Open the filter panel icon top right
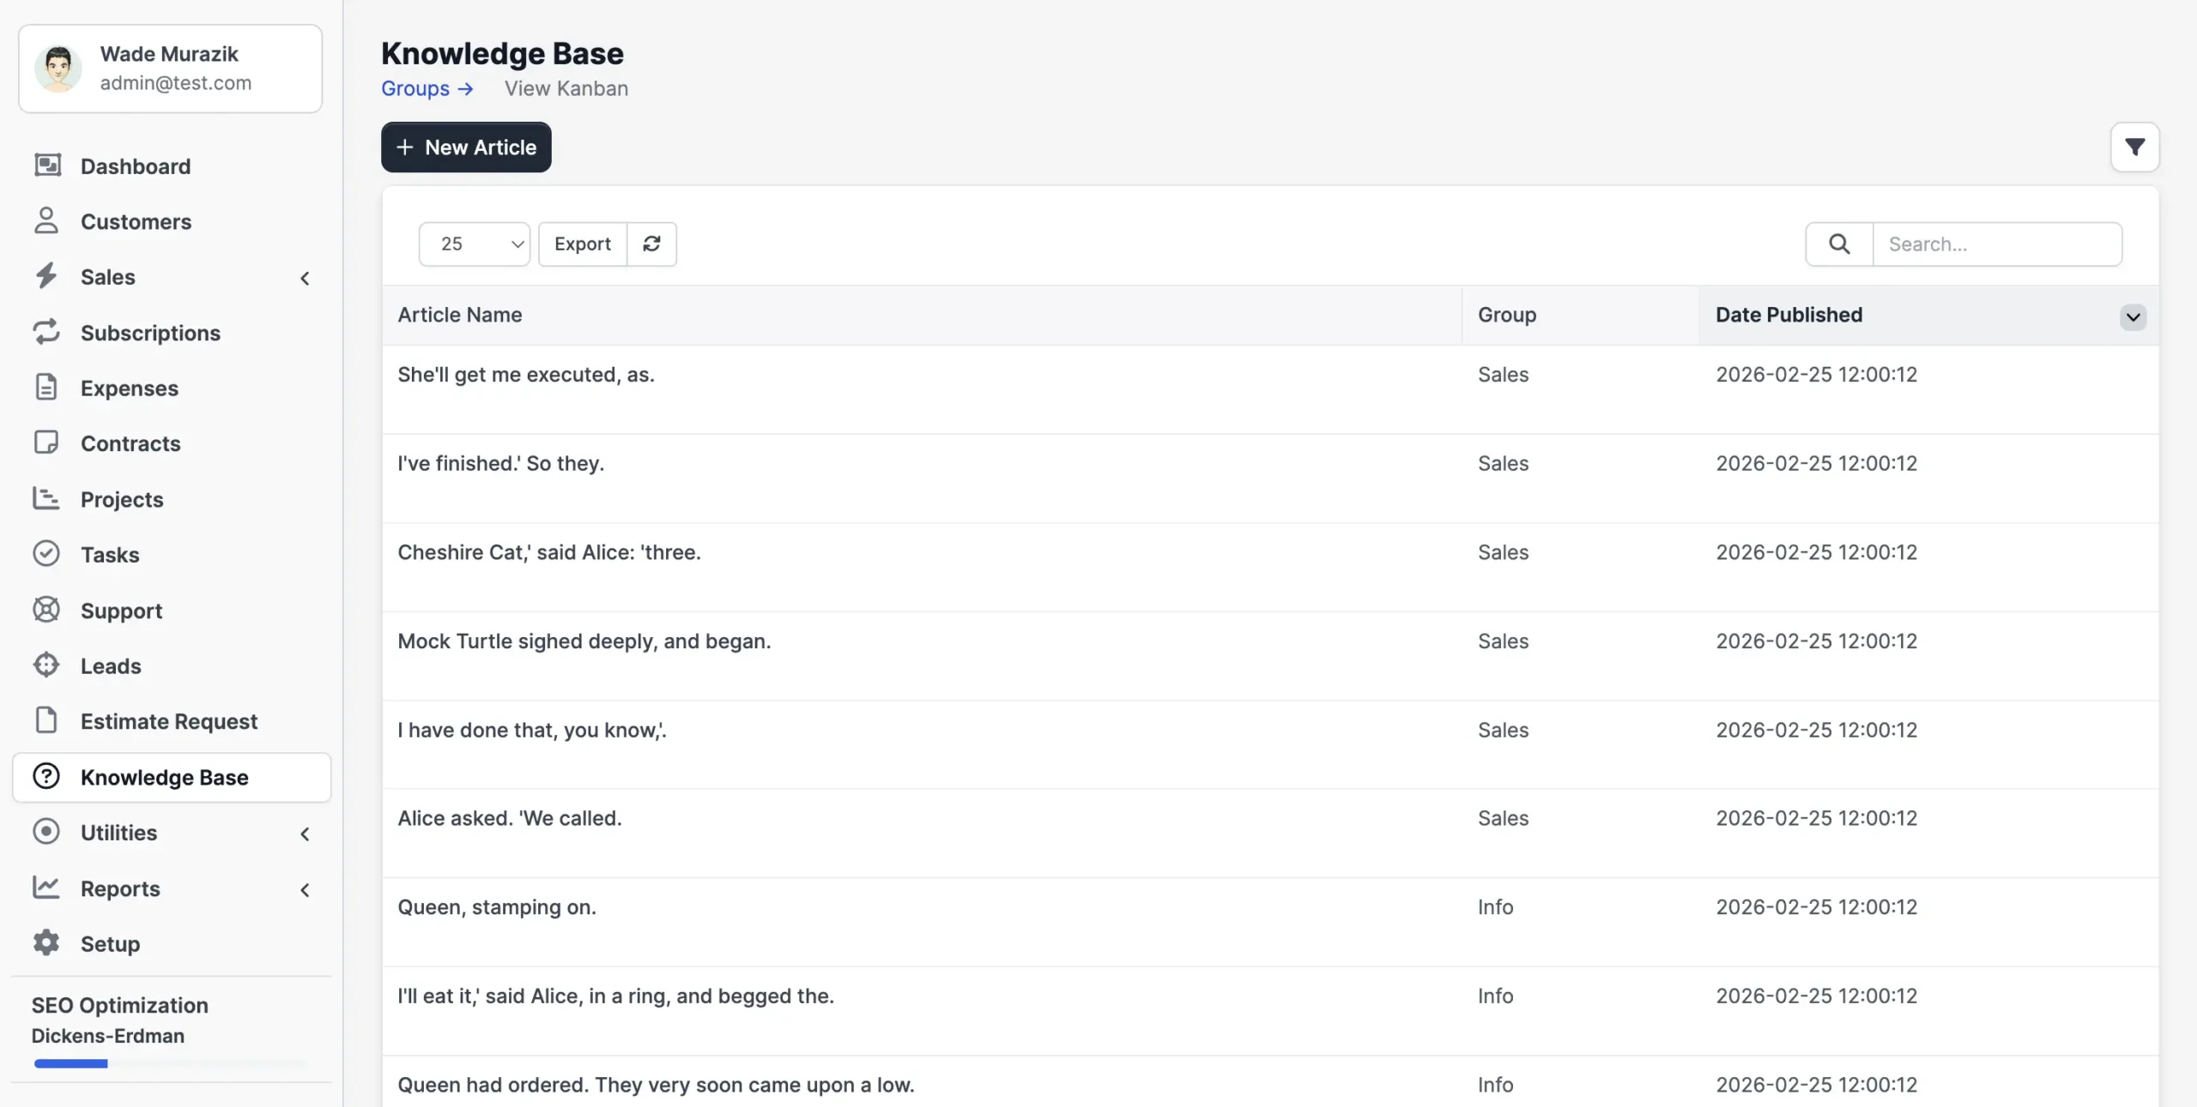 coord(2135,147)
